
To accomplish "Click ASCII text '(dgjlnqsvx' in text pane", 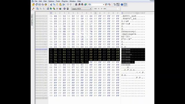I will [x=129, y=34].
